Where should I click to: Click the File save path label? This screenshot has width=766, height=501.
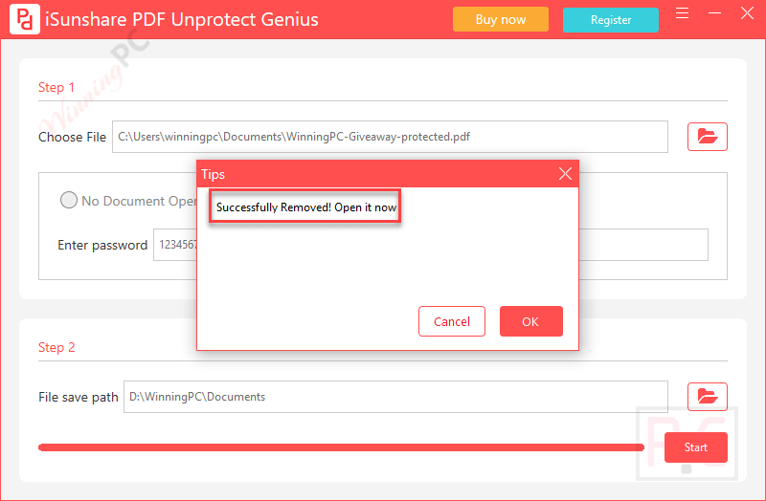tap(79, 398)
